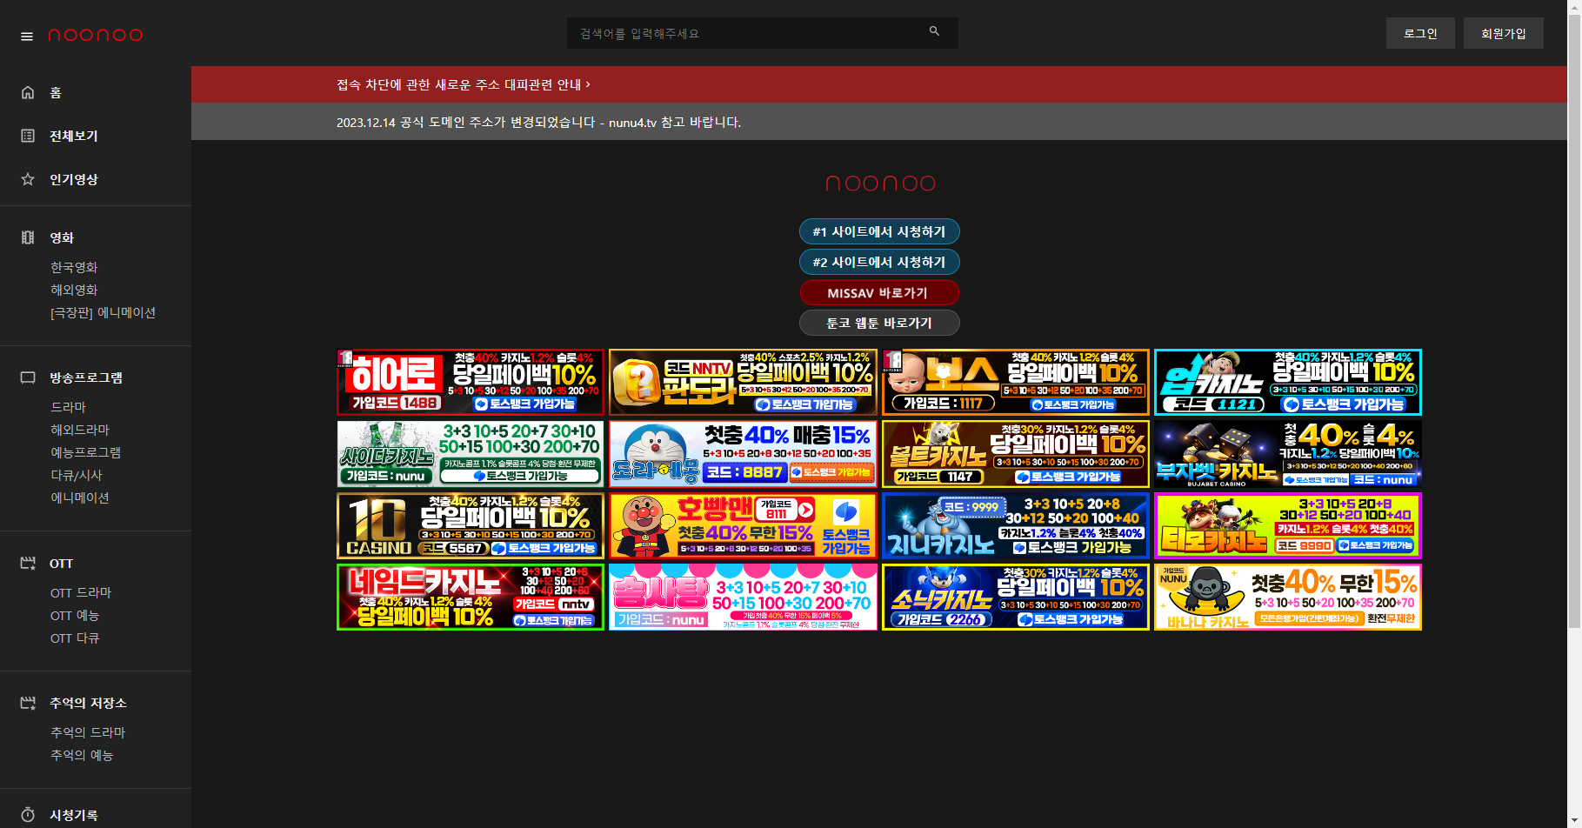Click the clock icon beside 시청기록
The image size is (1582, 828).
click(28, 815)
